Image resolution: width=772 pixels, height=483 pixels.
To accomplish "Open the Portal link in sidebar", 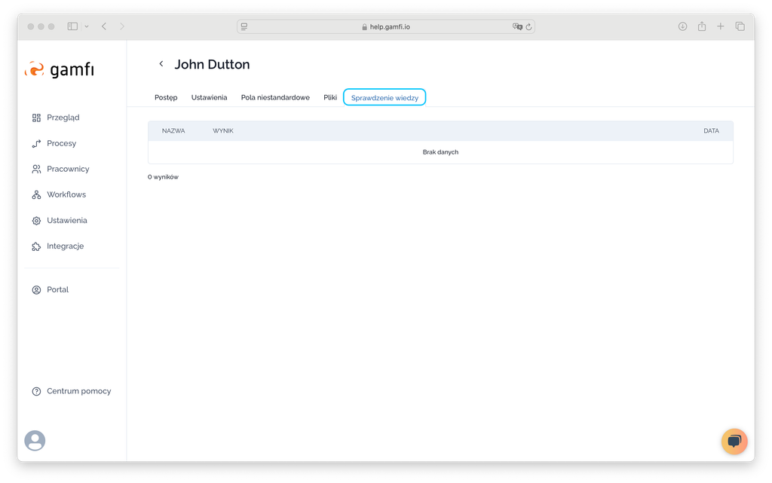I will (x=57, y=289).
